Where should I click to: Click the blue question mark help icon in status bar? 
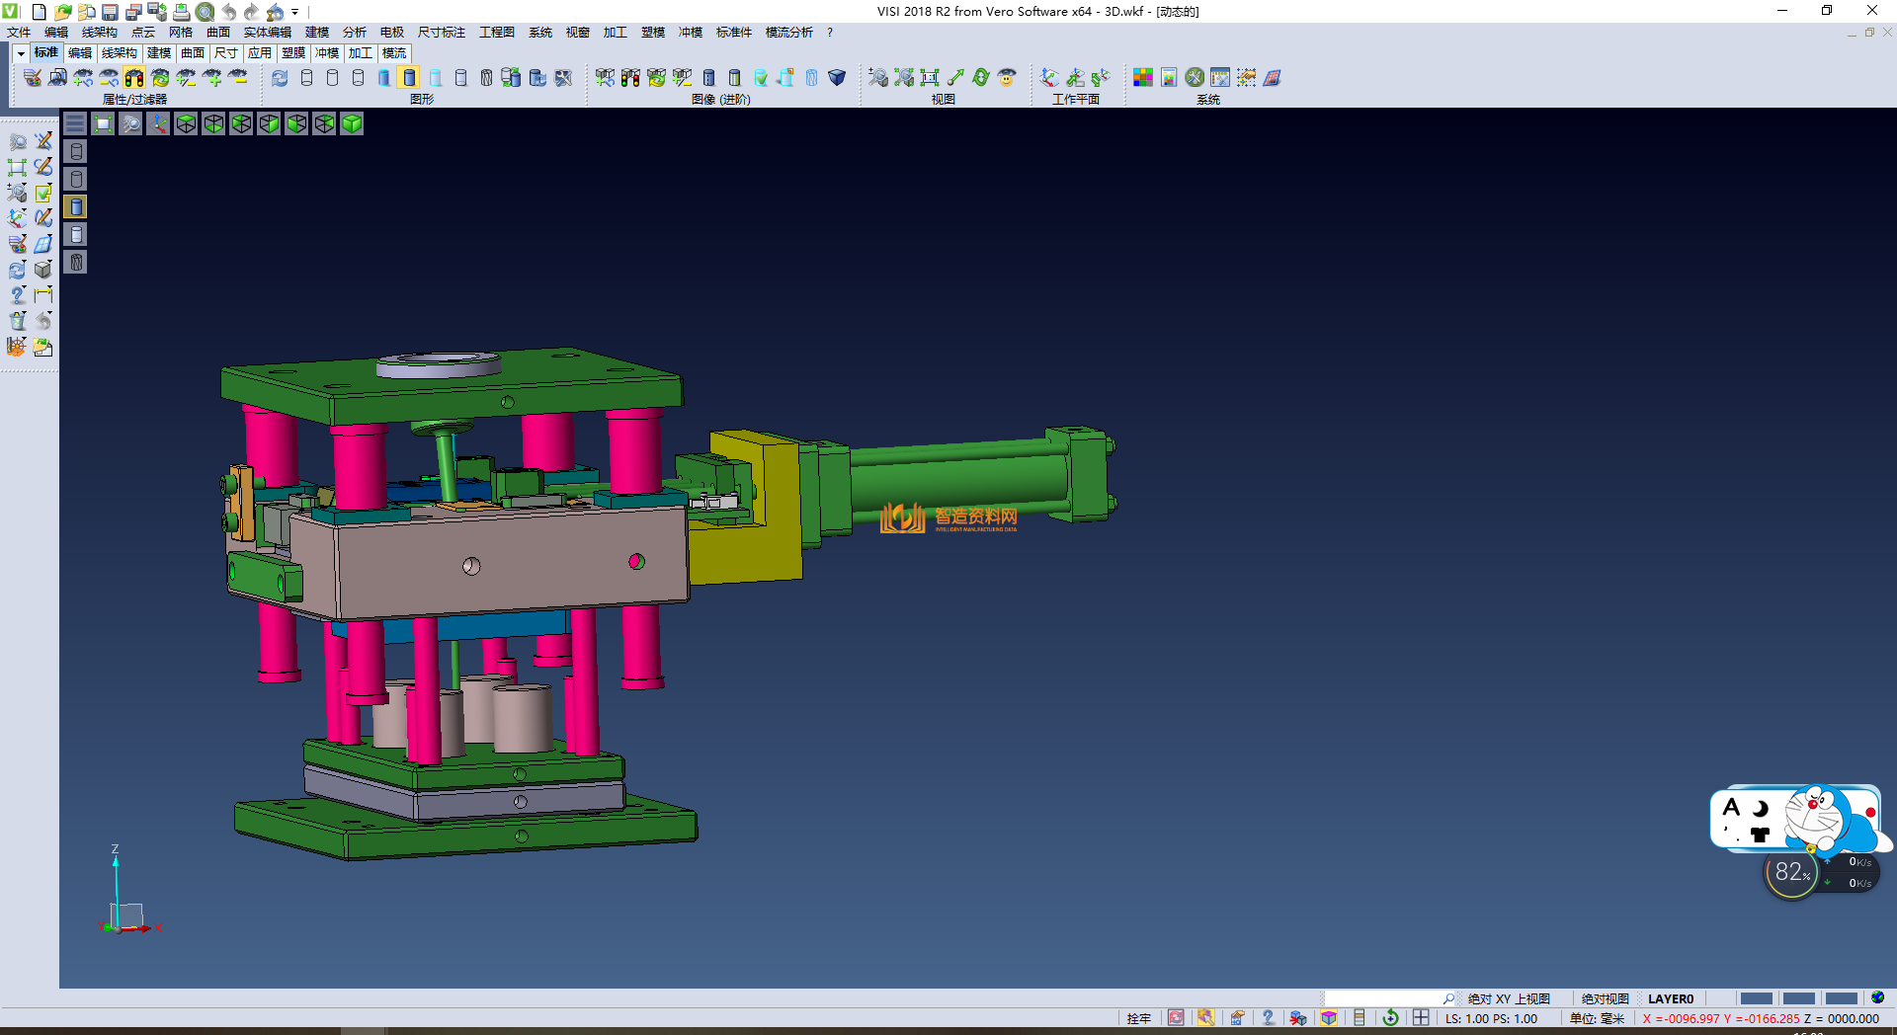[1268, 1018]
